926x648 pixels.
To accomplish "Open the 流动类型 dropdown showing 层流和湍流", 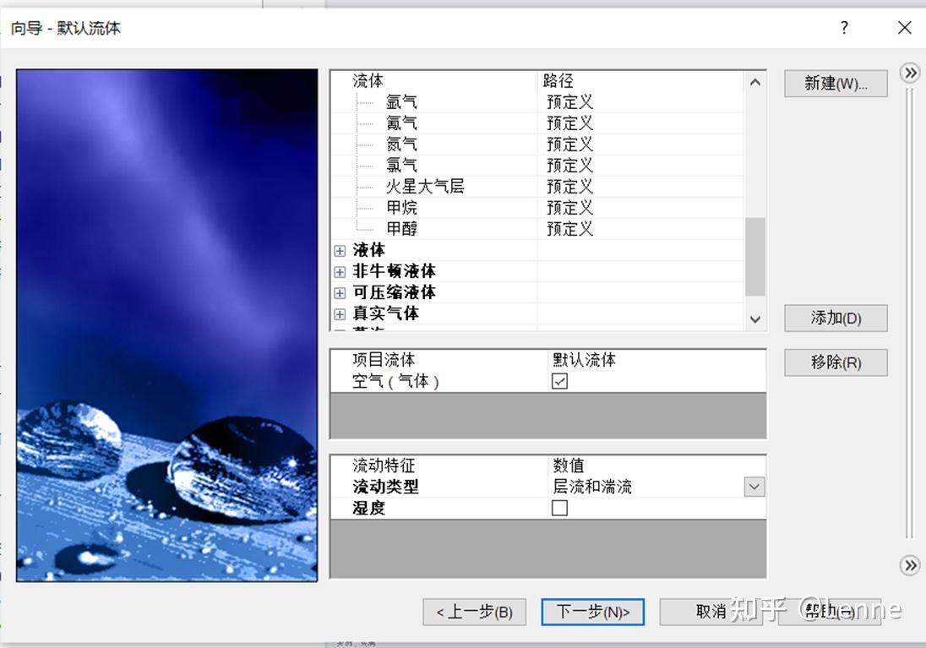I will click(754, 487).
